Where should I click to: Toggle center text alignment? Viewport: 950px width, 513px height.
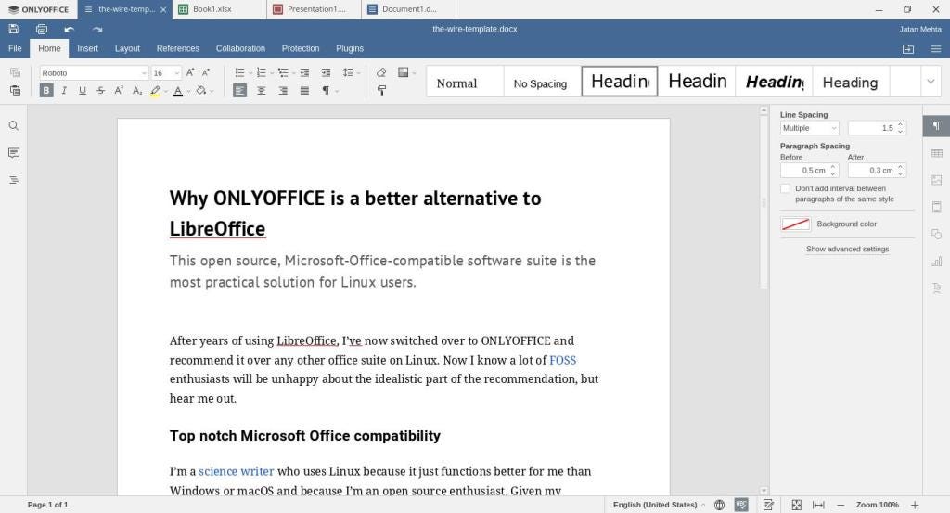[x=262, y=91]
